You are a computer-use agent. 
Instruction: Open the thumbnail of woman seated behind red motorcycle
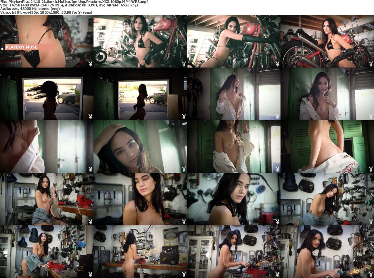coord(327,41)
